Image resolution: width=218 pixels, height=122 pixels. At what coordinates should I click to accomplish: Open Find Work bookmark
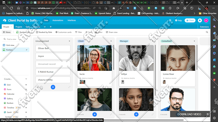pos(62,13)
